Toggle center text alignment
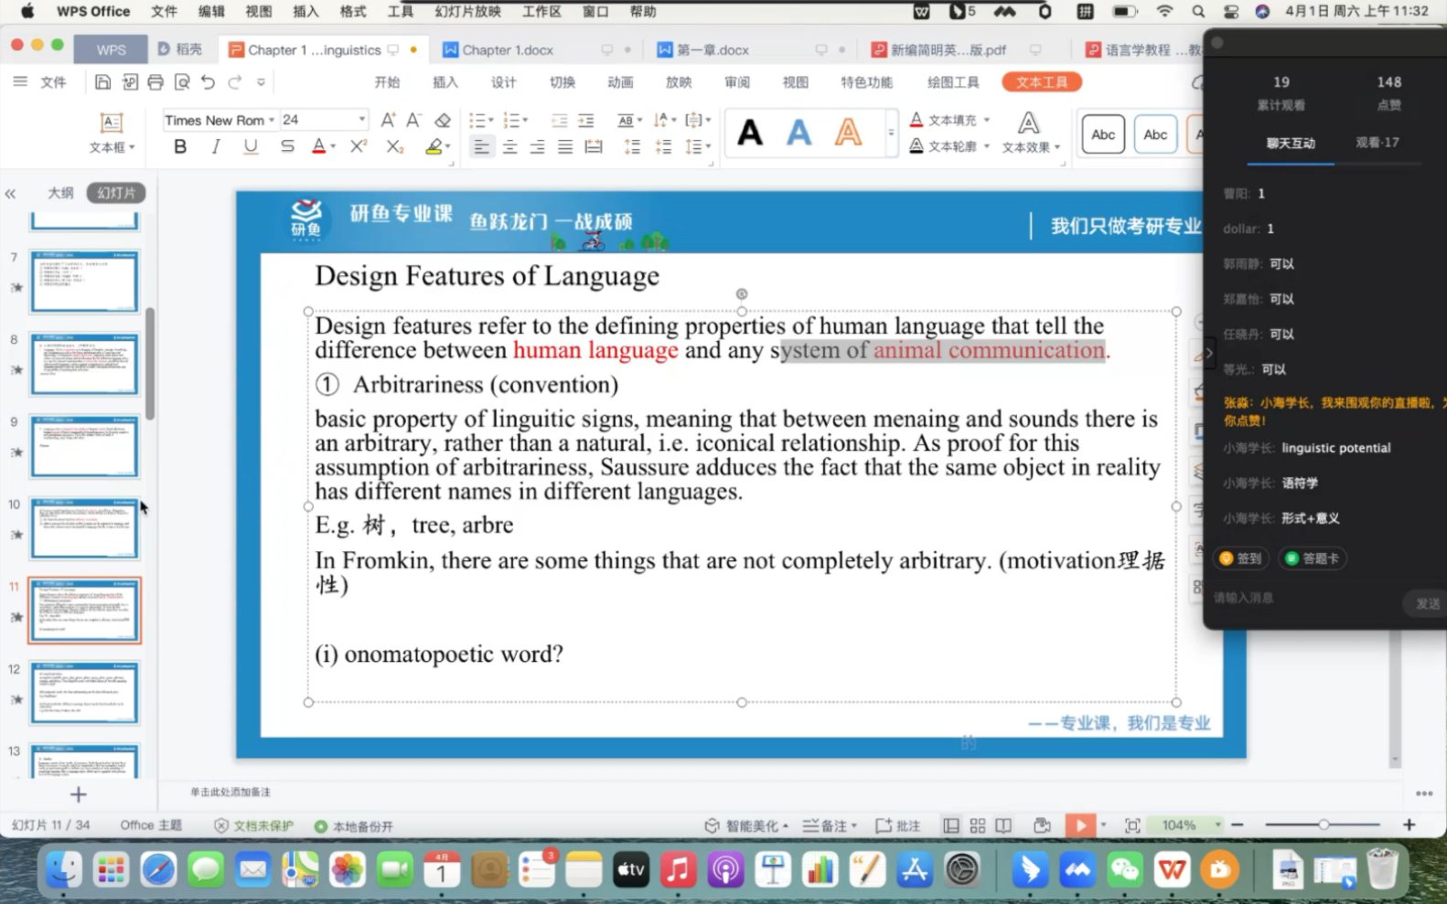This screenshot has width=1447, height=904. pos(509,146)
